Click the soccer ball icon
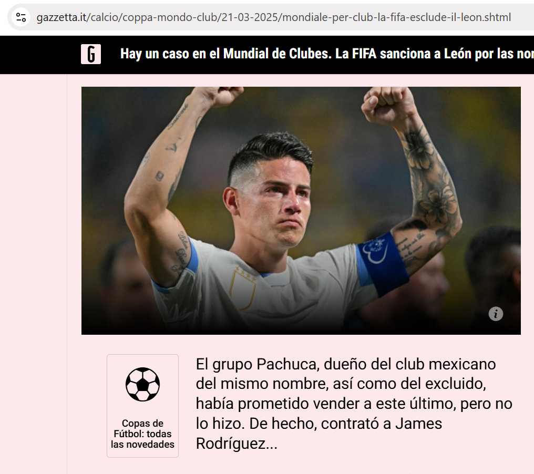 tap(142, 384)
